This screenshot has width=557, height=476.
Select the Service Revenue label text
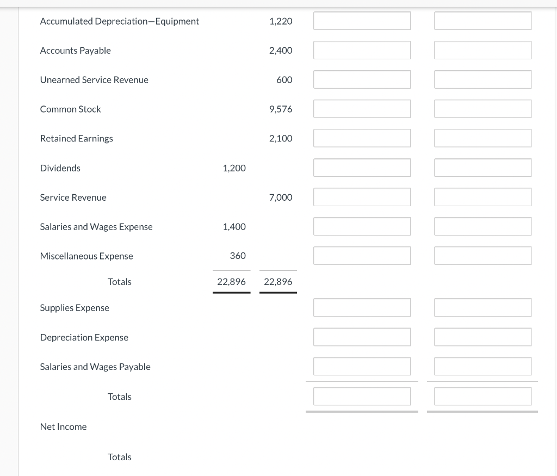click(x=73, y=197)
